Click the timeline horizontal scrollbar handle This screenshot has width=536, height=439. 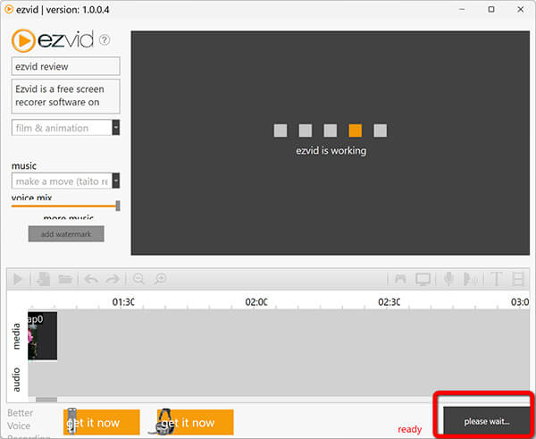[x=46, y=400]
